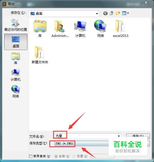Screen dimensions: 154x162
Task: Select the Administrator user folder
Action: pyautogui.click(x=60, y=29)
